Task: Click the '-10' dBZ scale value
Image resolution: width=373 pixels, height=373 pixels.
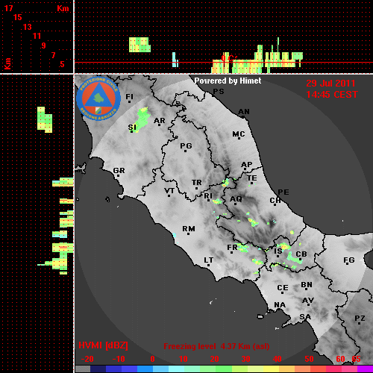Action: [119, 359]
